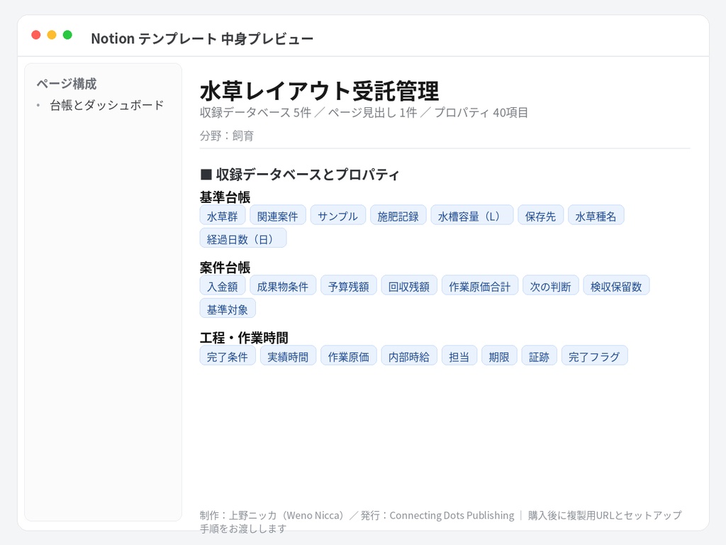Click the 水槽容量（L） property tag
This screenshot has width=726, height=545.
point(471,216)
